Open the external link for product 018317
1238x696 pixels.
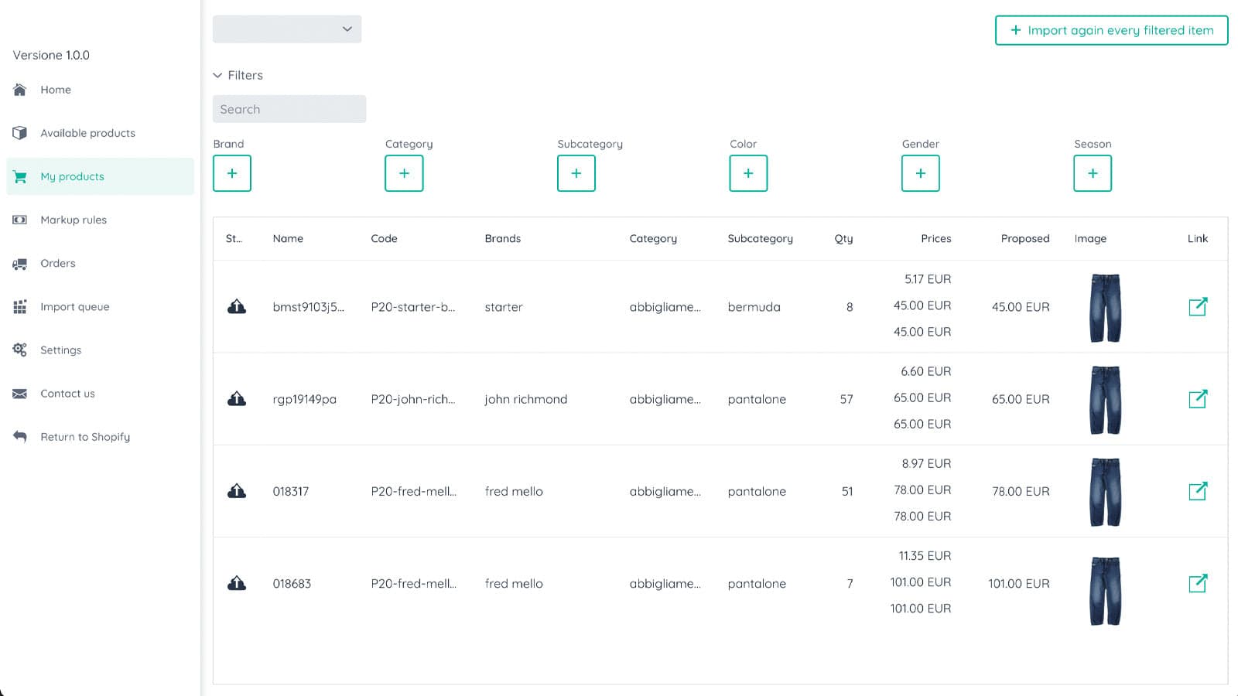click(x=1197, y=491)
